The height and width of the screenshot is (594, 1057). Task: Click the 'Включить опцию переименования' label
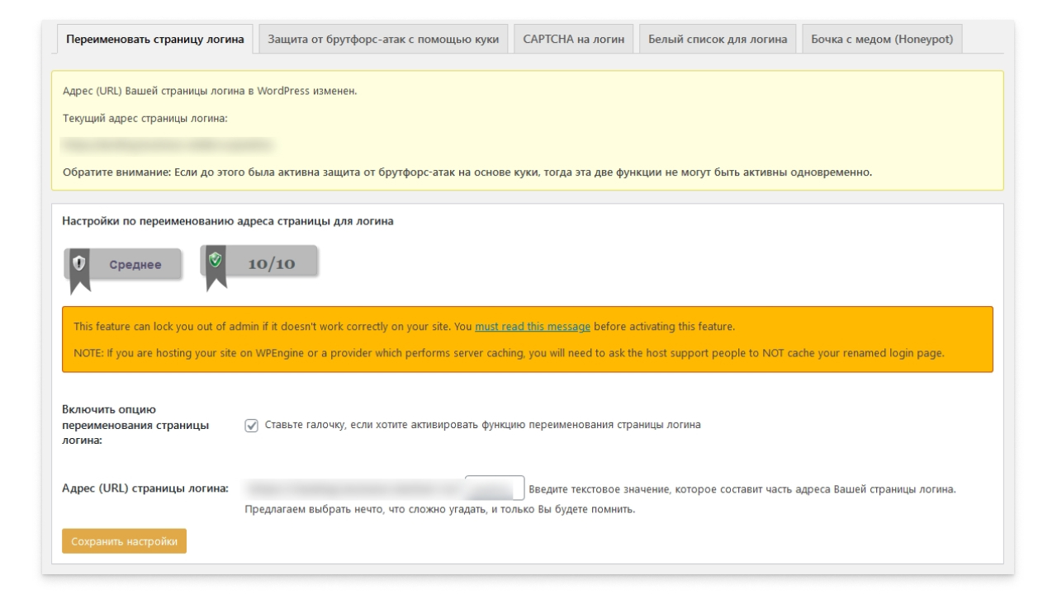point(135,425)
